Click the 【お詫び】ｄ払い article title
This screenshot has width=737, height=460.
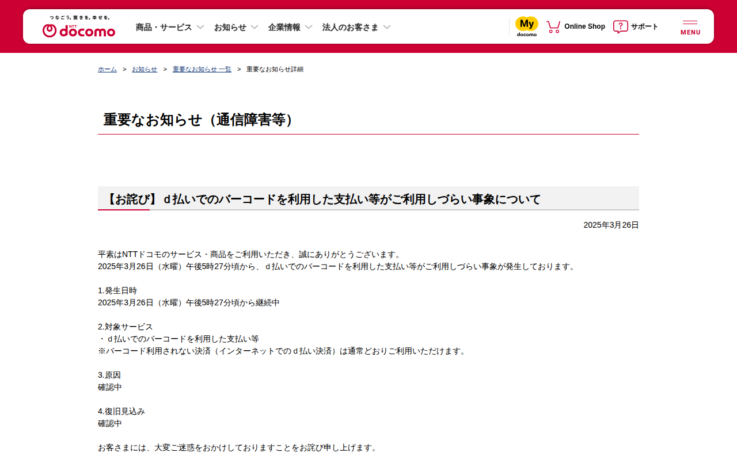pyautogui.click(x=322, y=200)
